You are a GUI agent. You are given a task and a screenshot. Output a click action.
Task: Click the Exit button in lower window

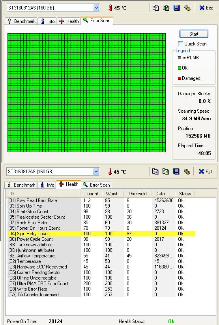tap(206, 172)
